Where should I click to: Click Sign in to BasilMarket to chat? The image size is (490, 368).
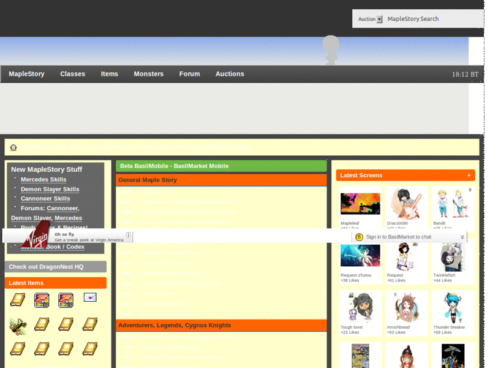(399, 237)
